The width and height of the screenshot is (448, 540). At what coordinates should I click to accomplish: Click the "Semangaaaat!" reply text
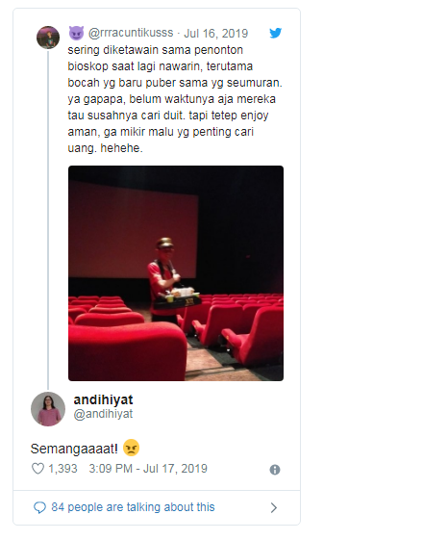click(74, 449)
